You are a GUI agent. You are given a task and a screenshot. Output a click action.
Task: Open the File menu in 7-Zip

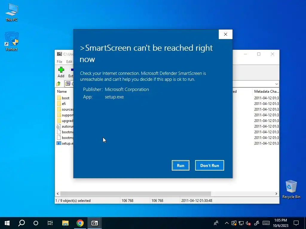click(59, 61)
